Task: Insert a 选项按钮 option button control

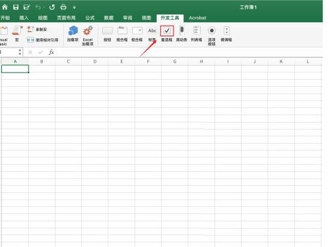Action: coord(212,36)
